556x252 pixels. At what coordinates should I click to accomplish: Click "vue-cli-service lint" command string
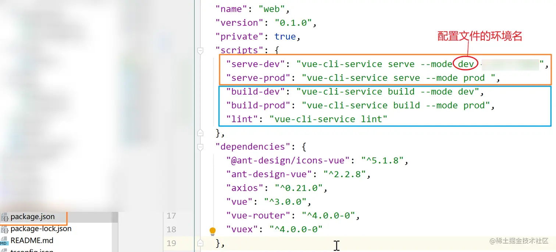coord(328,119)
